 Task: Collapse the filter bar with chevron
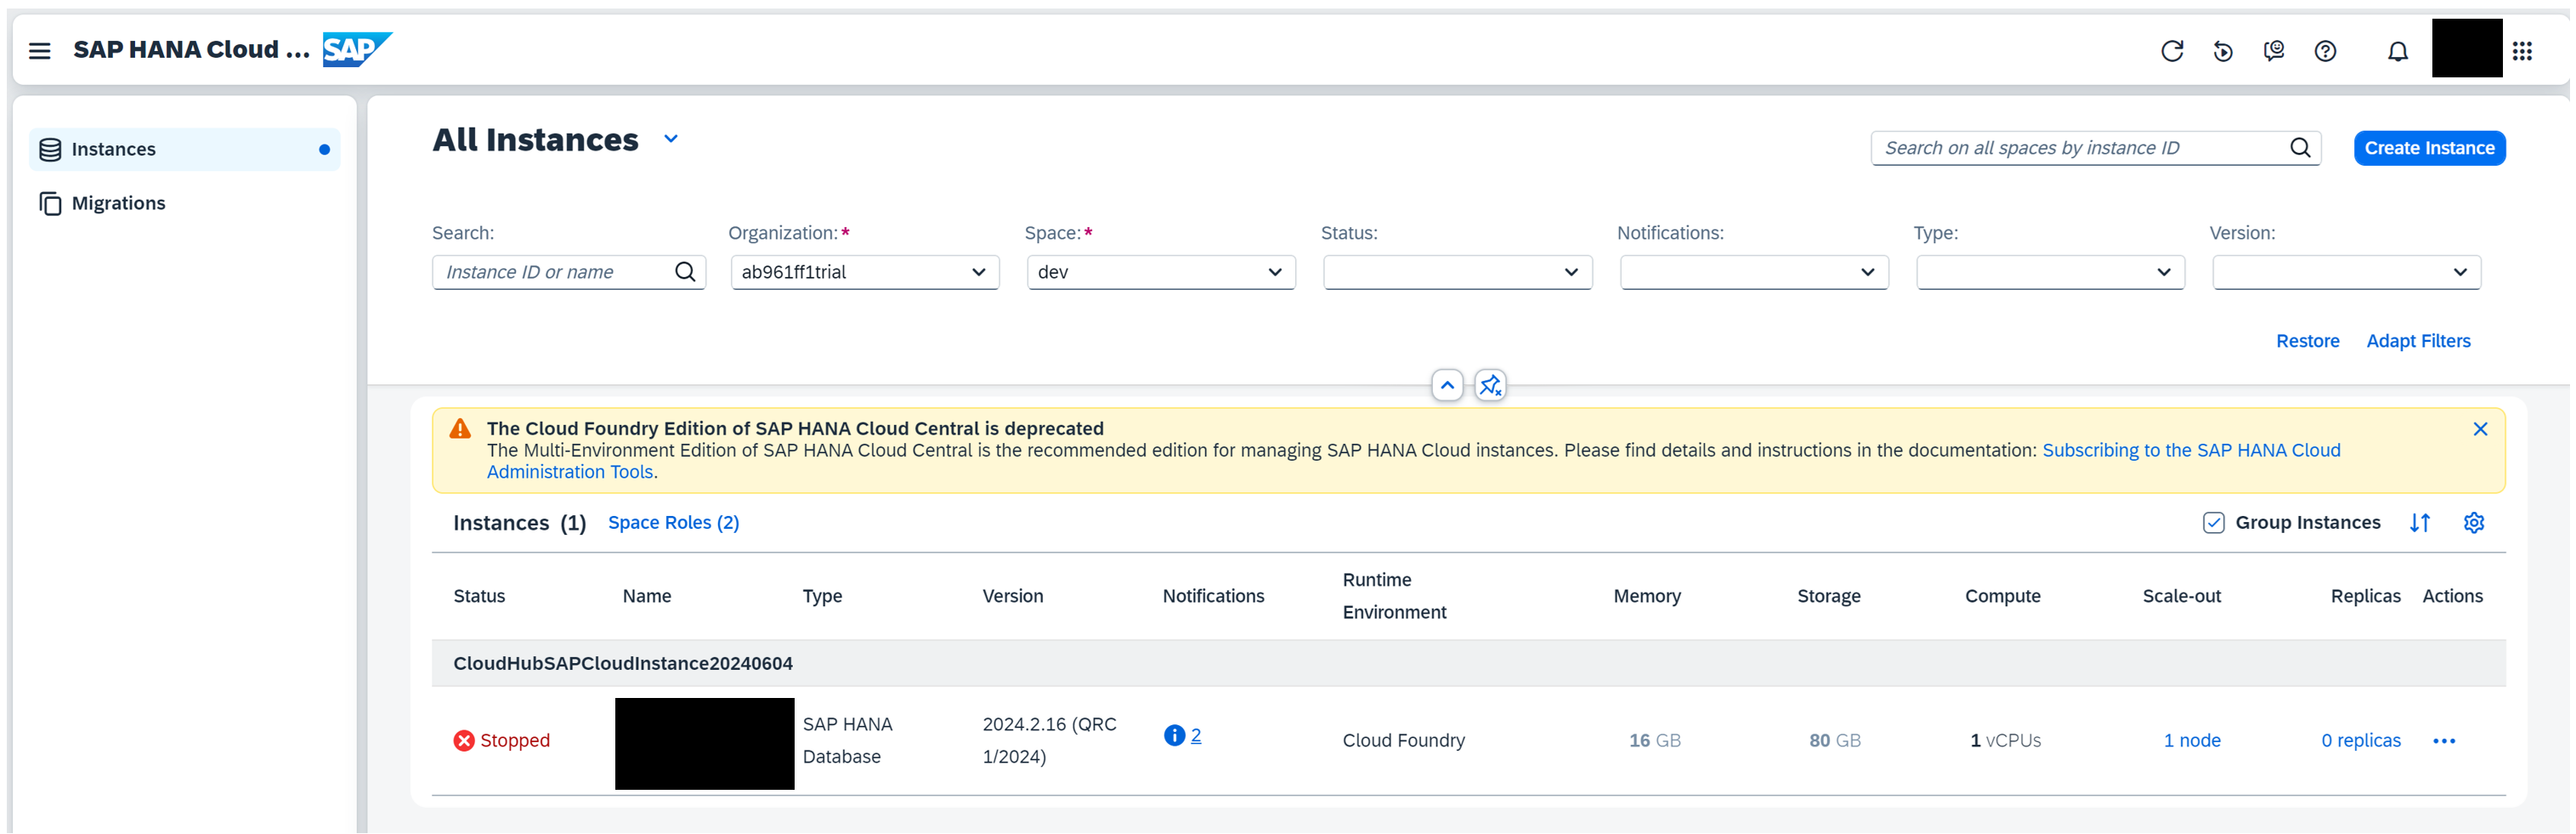pos(1446,385)
